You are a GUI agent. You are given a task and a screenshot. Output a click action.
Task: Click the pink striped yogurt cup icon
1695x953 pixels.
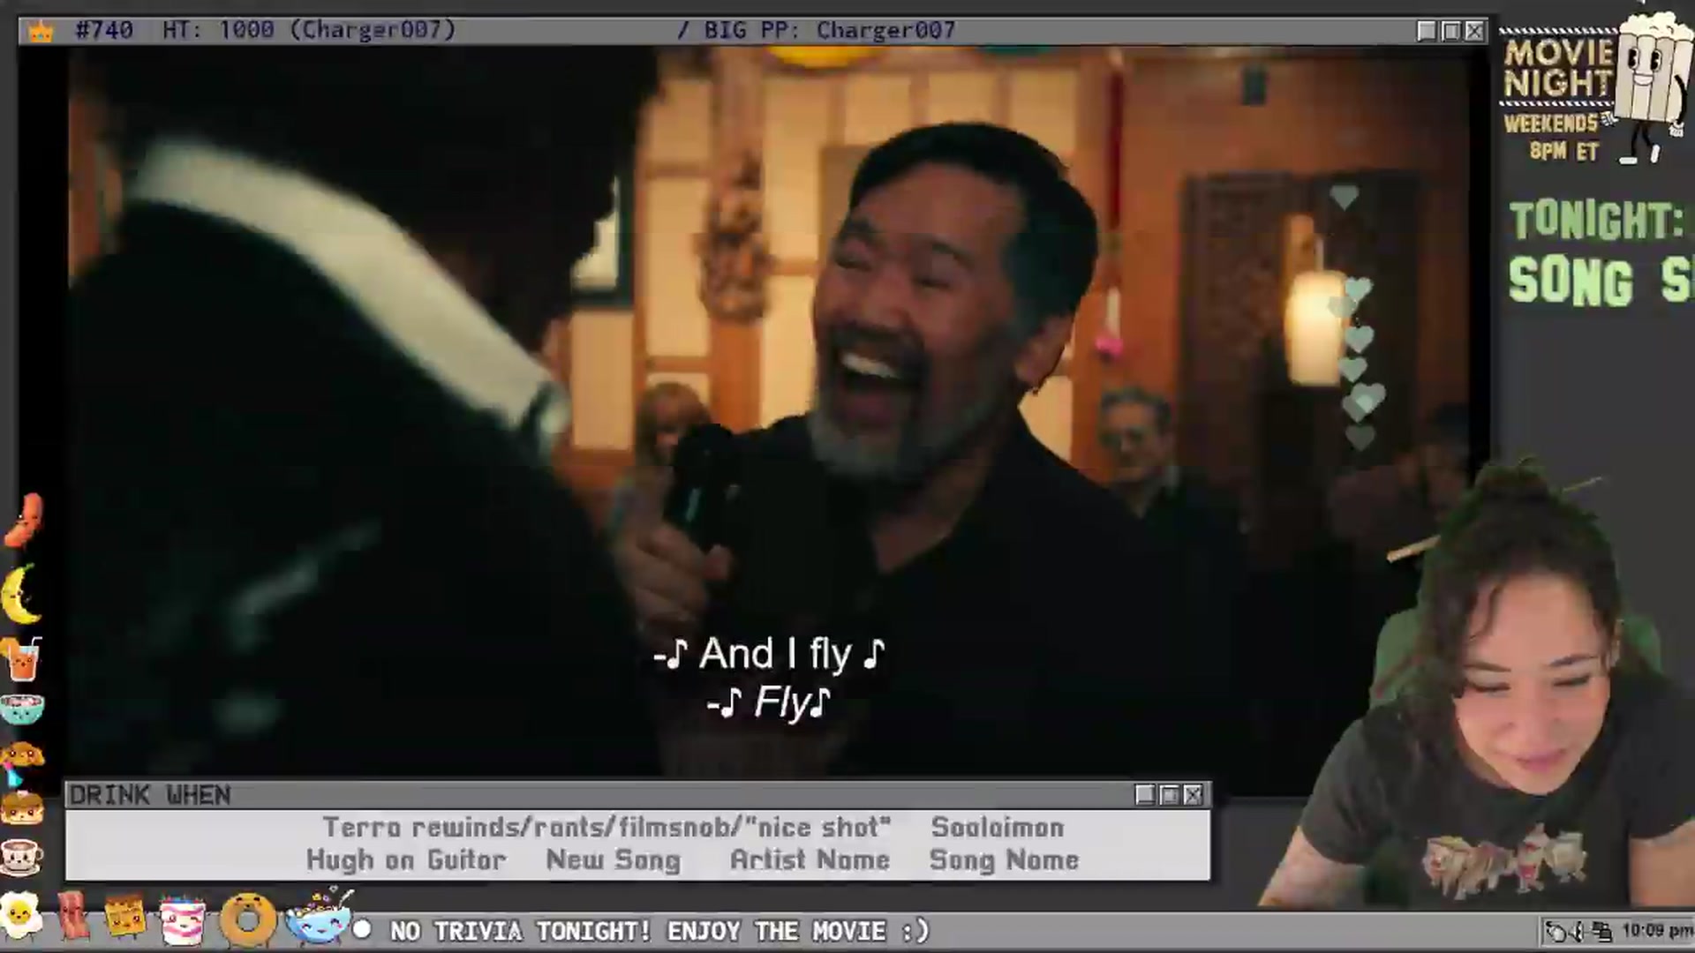pos(182,919)
